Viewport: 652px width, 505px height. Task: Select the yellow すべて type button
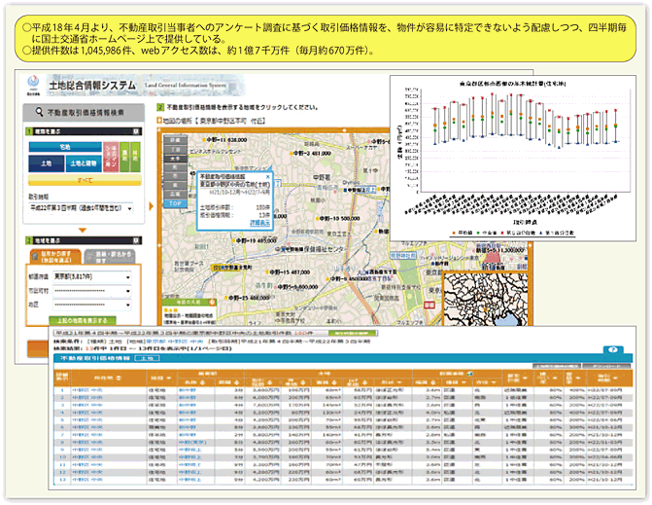[x=85, y=180]
